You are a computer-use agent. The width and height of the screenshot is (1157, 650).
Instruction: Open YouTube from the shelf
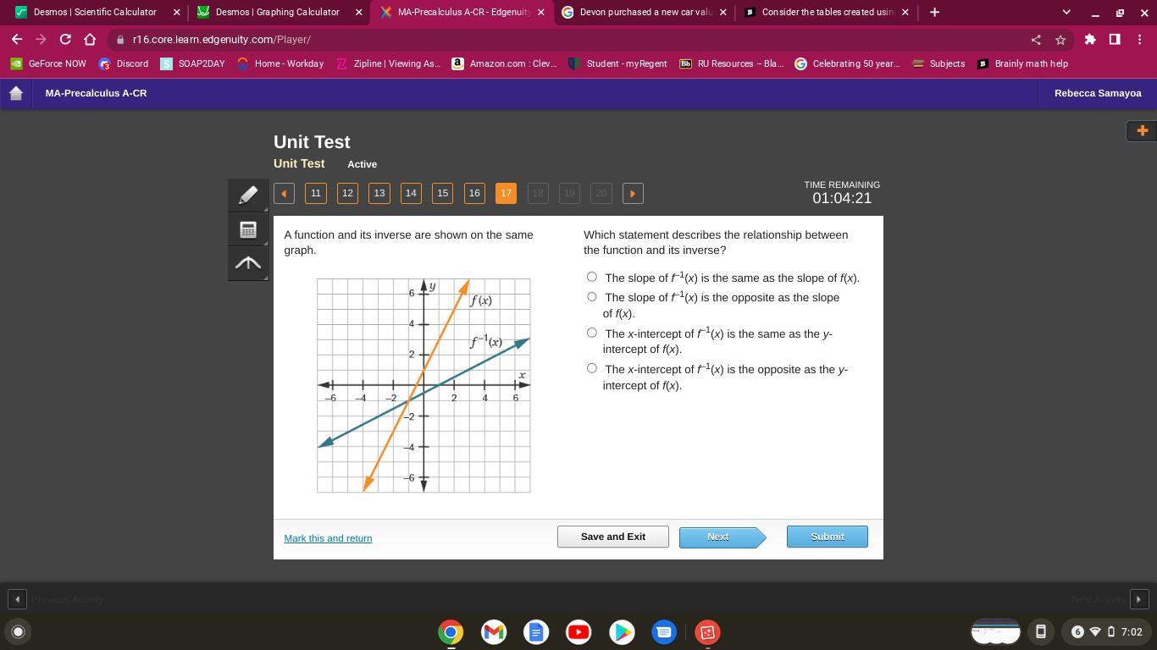[x=578, y=632]
